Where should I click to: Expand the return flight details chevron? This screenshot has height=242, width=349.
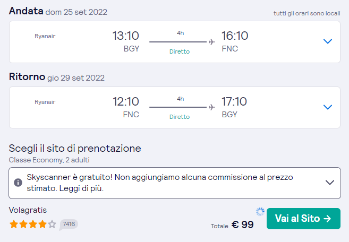(x=328, y=107)
